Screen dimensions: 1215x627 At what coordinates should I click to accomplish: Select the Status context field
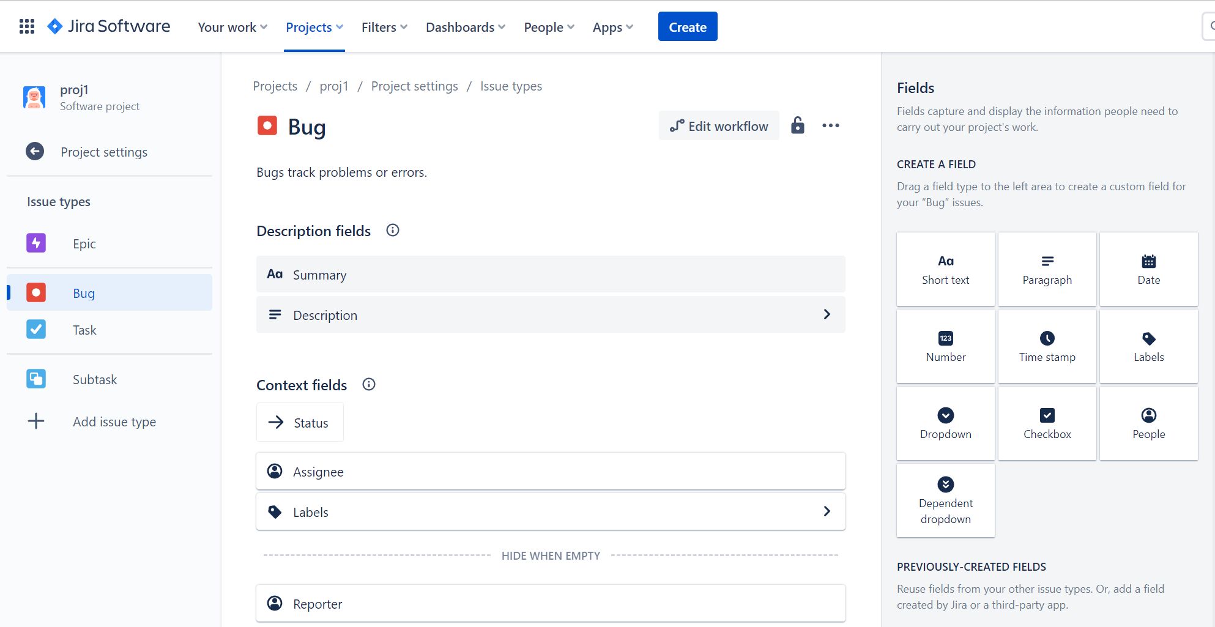300,422
